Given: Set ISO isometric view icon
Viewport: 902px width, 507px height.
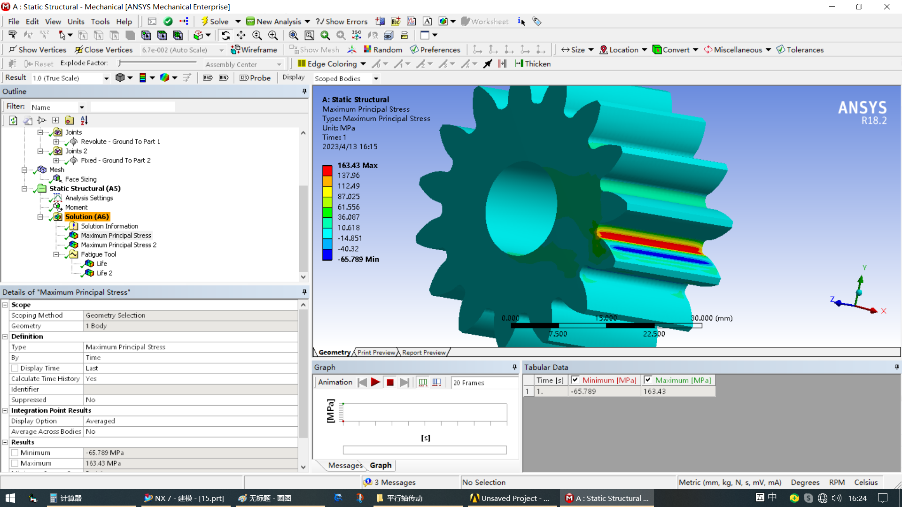Looking at the screenshot, I should (357, 35).
